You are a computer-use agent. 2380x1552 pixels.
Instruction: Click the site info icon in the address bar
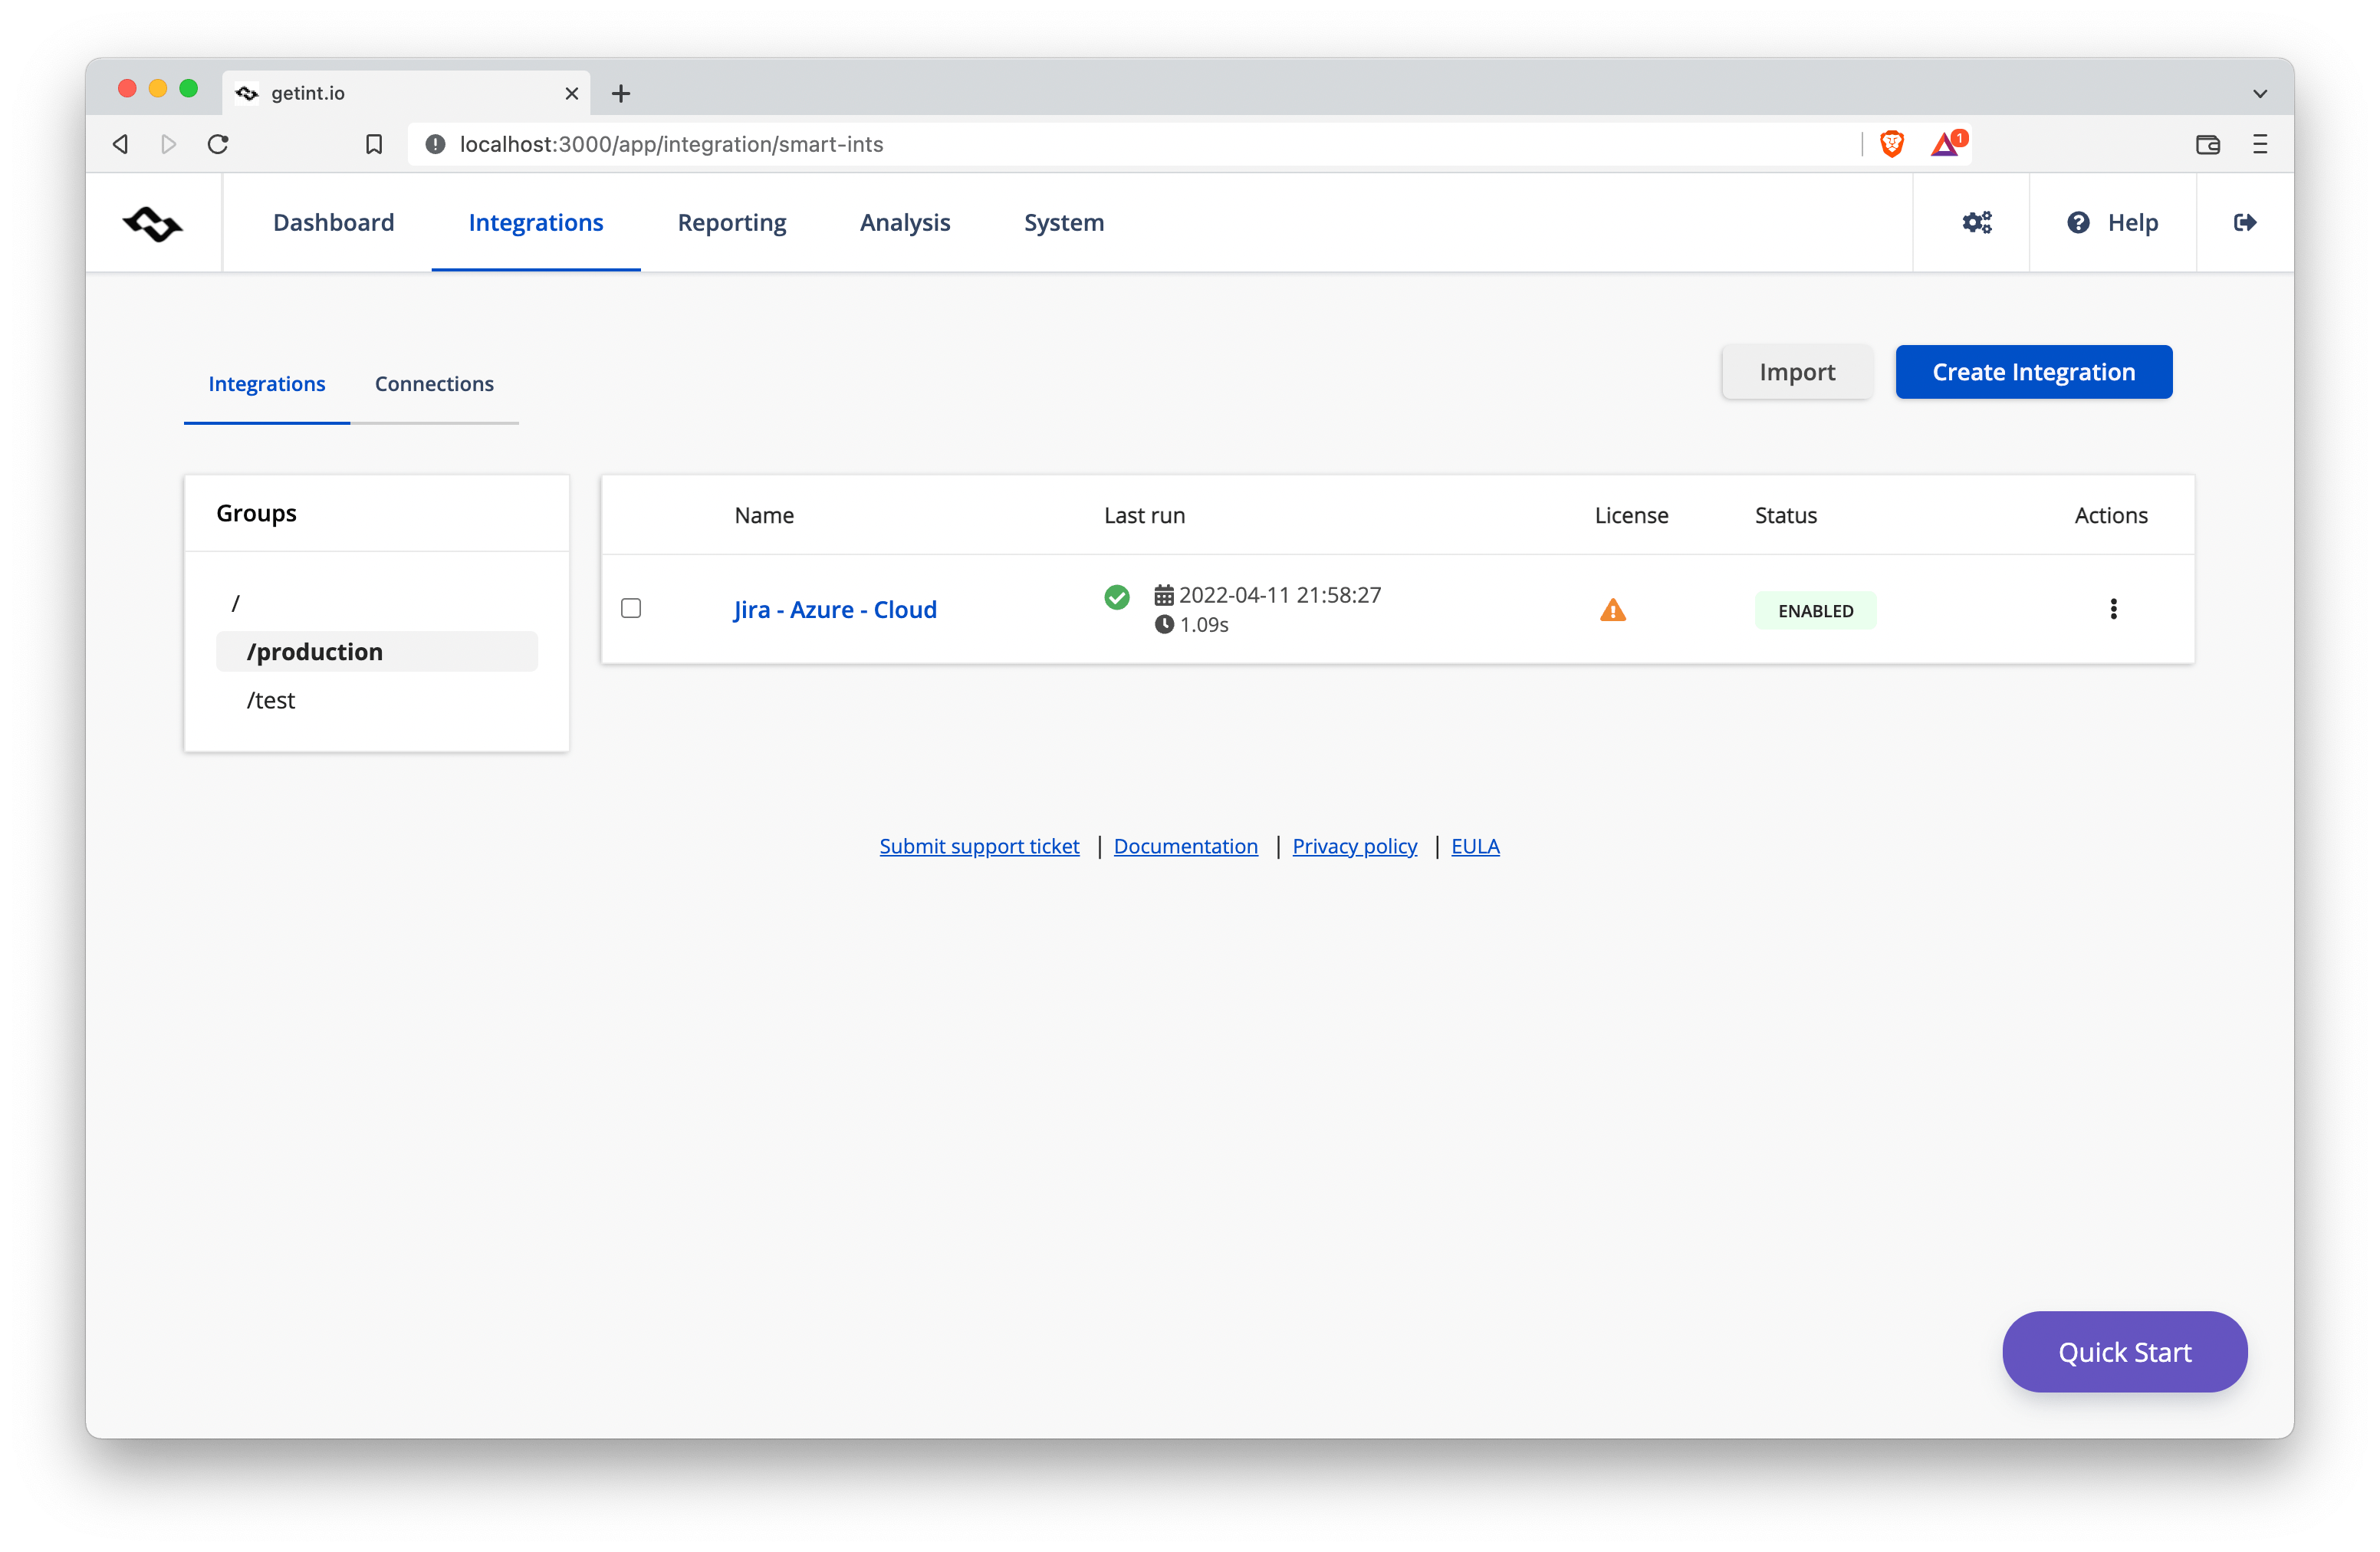435,144
